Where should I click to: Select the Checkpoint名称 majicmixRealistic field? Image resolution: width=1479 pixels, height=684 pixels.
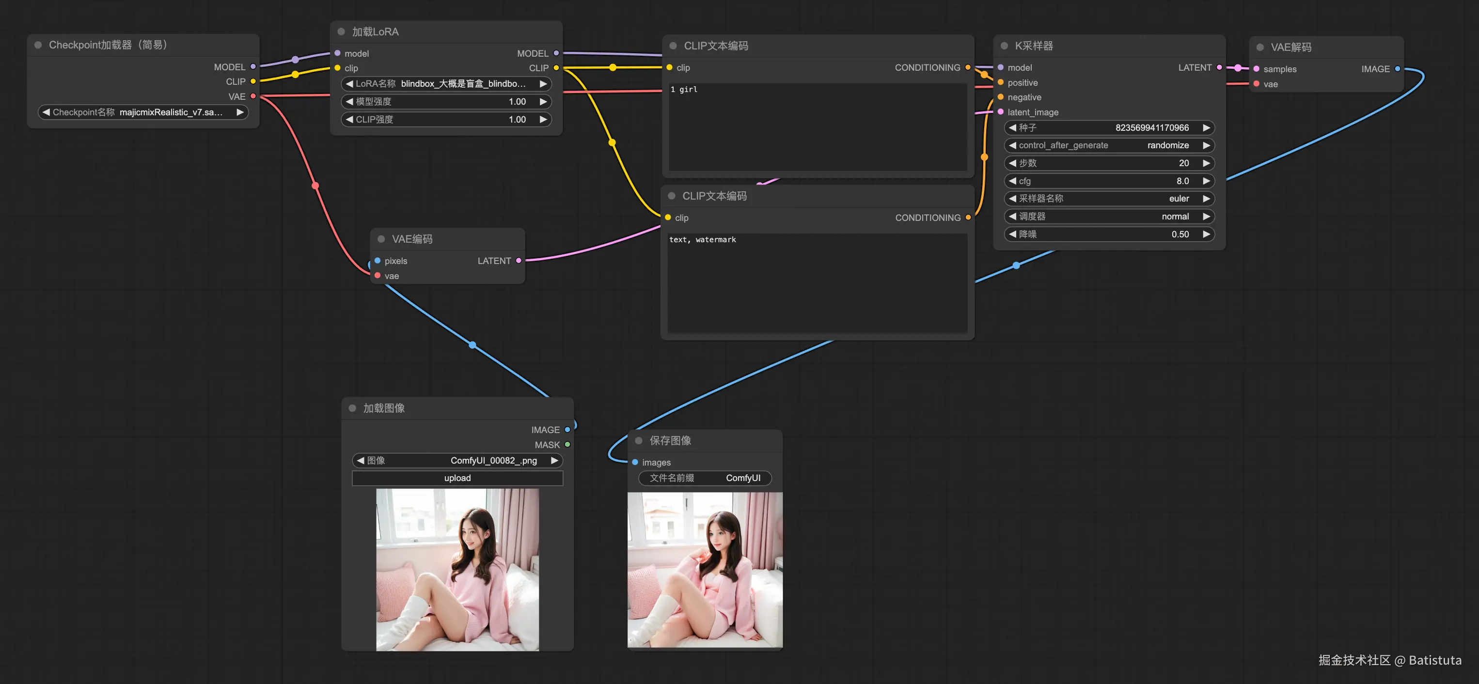coord(142,112)
